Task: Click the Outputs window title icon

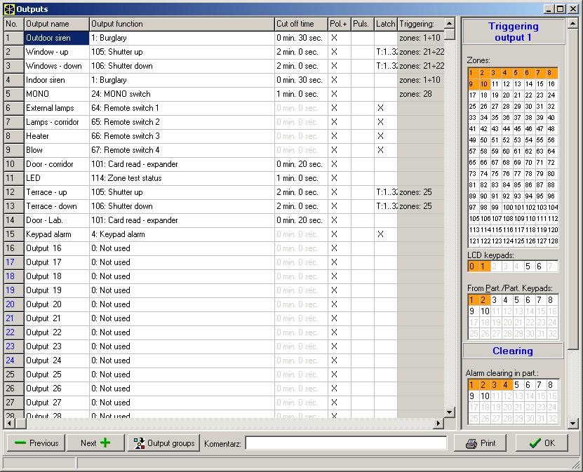Action: [x=9, y=9]
